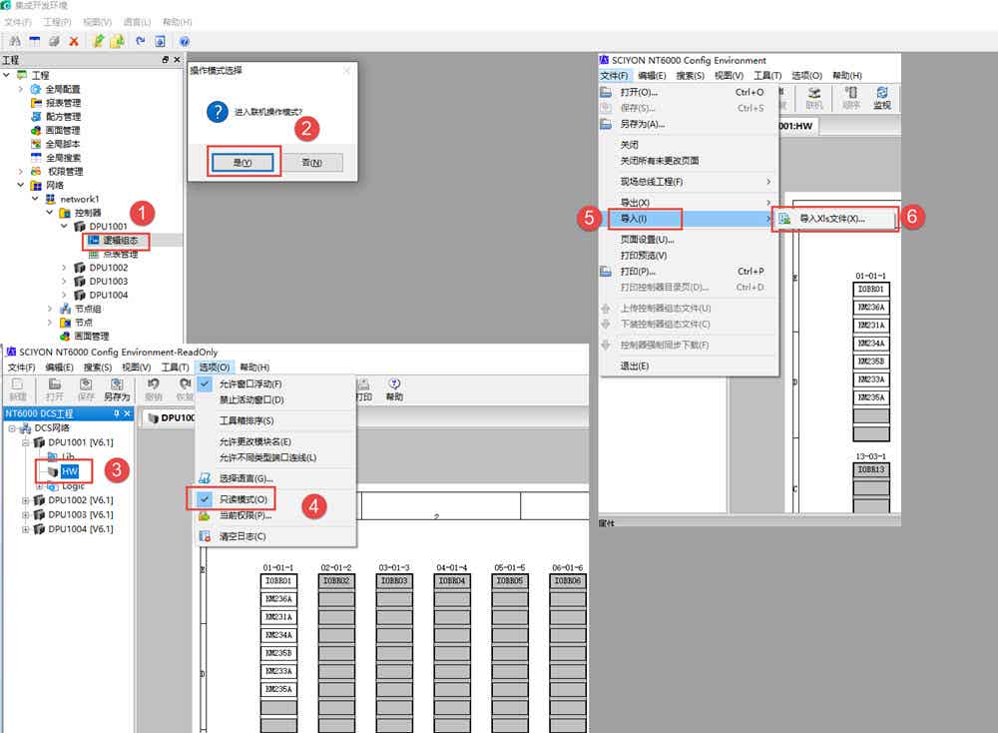
Task: Select 清空日志(C) in options menu
Action: point(243,536)
